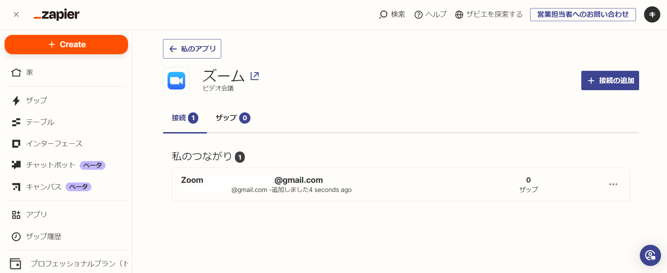Open ザップ履歴 (Zap history) in sidebar
This screenshot has height=273, width=667.
[x=43, y=236]
